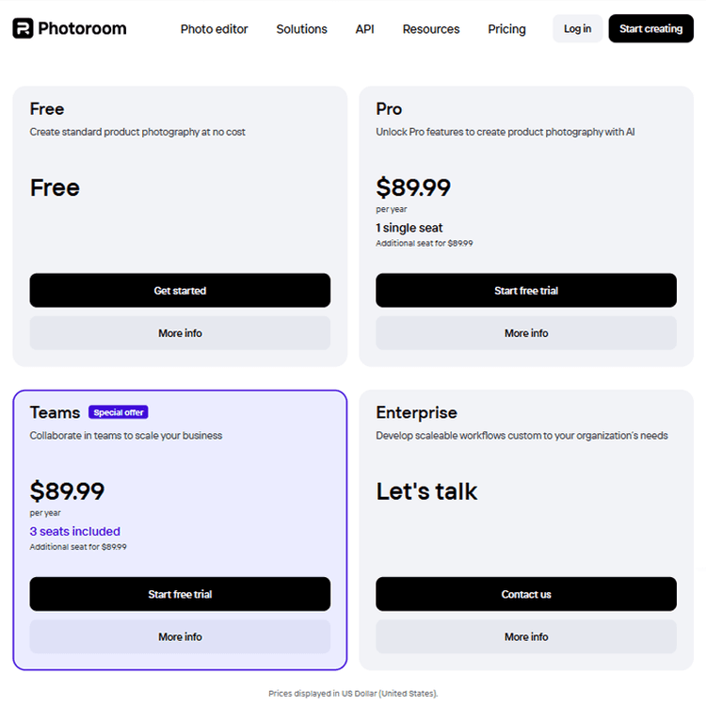Show More info for Pro plan
This screenshot has height=706, width=706.
tap(526, 333)
